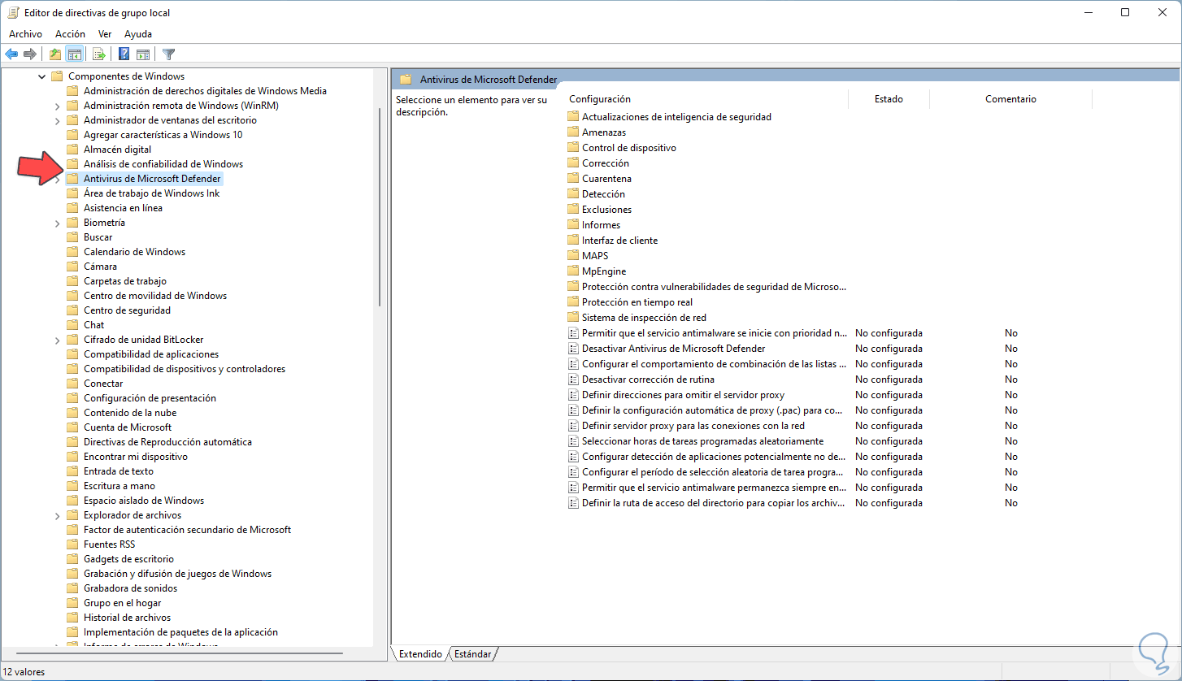
Task: Open the Archivo menu
Action: pyautogui.click(x=25, y=34)
